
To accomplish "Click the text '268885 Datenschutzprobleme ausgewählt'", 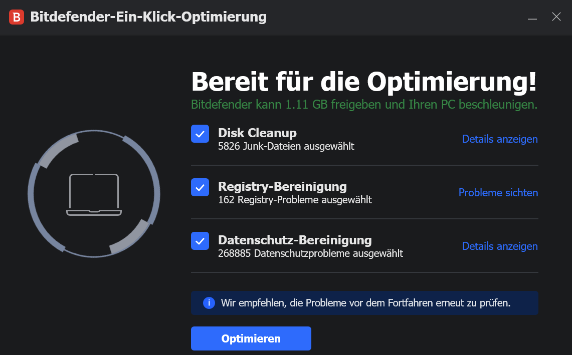I will tap(310, 253).
